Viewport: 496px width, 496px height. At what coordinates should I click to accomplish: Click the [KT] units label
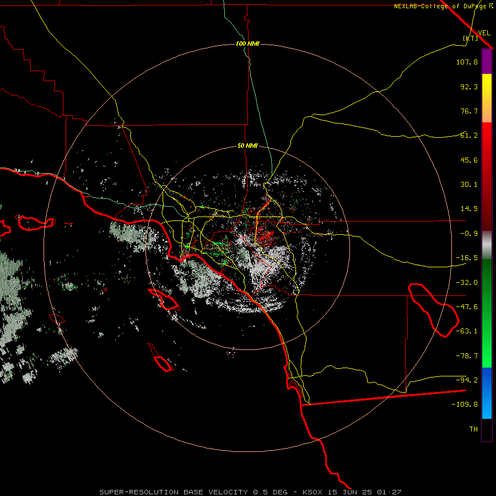471,38
